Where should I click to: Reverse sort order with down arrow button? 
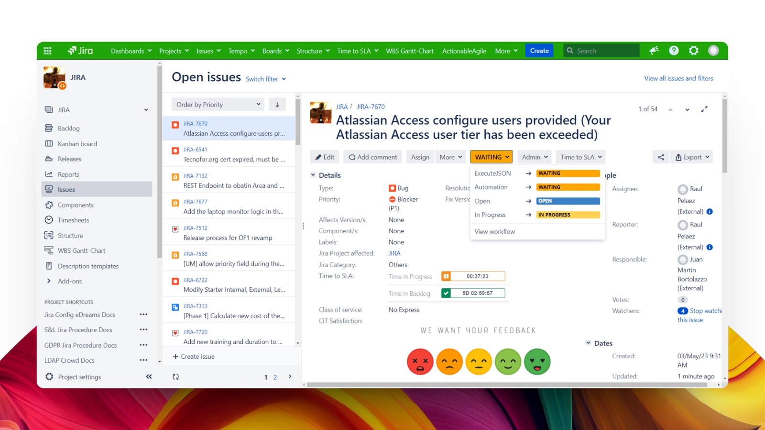[277, 105]
